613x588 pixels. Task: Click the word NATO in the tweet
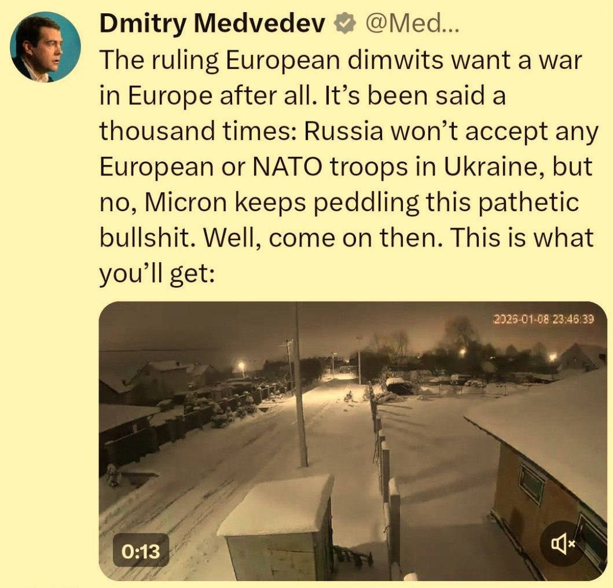288,167
